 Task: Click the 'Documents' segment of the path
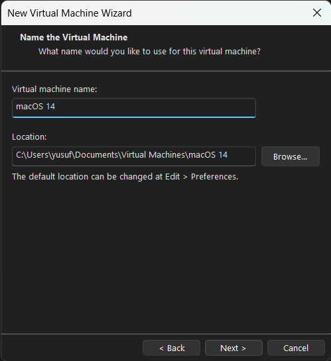click(x=96, y=155)
